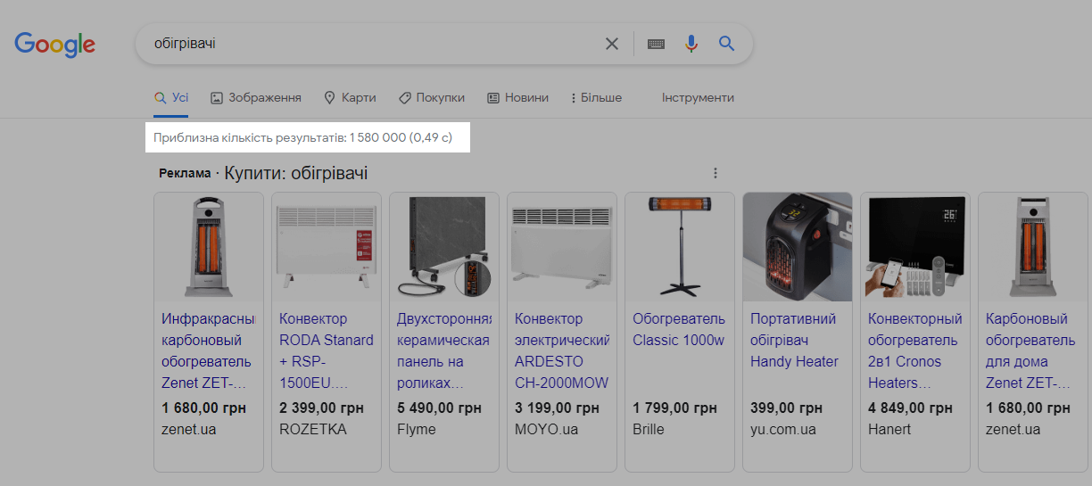Open the three-dot menu beside Купити: обігрівачі

pos(715,174)
